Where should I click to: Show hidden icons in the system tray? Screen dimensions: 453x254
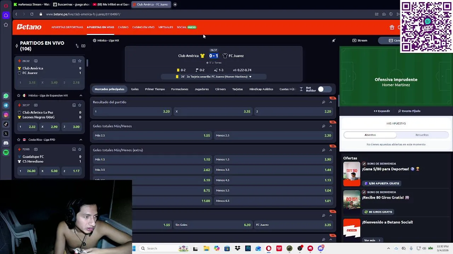pyautogui.click(x=388, y=248)
